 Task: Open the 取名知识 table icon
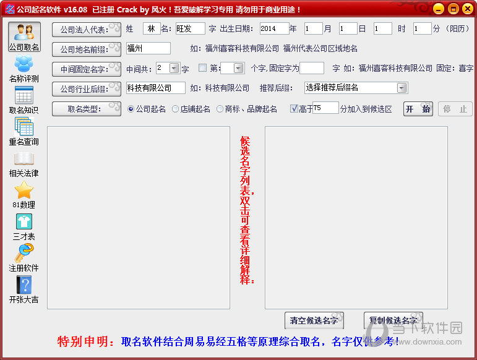click(x=24, y=100)
